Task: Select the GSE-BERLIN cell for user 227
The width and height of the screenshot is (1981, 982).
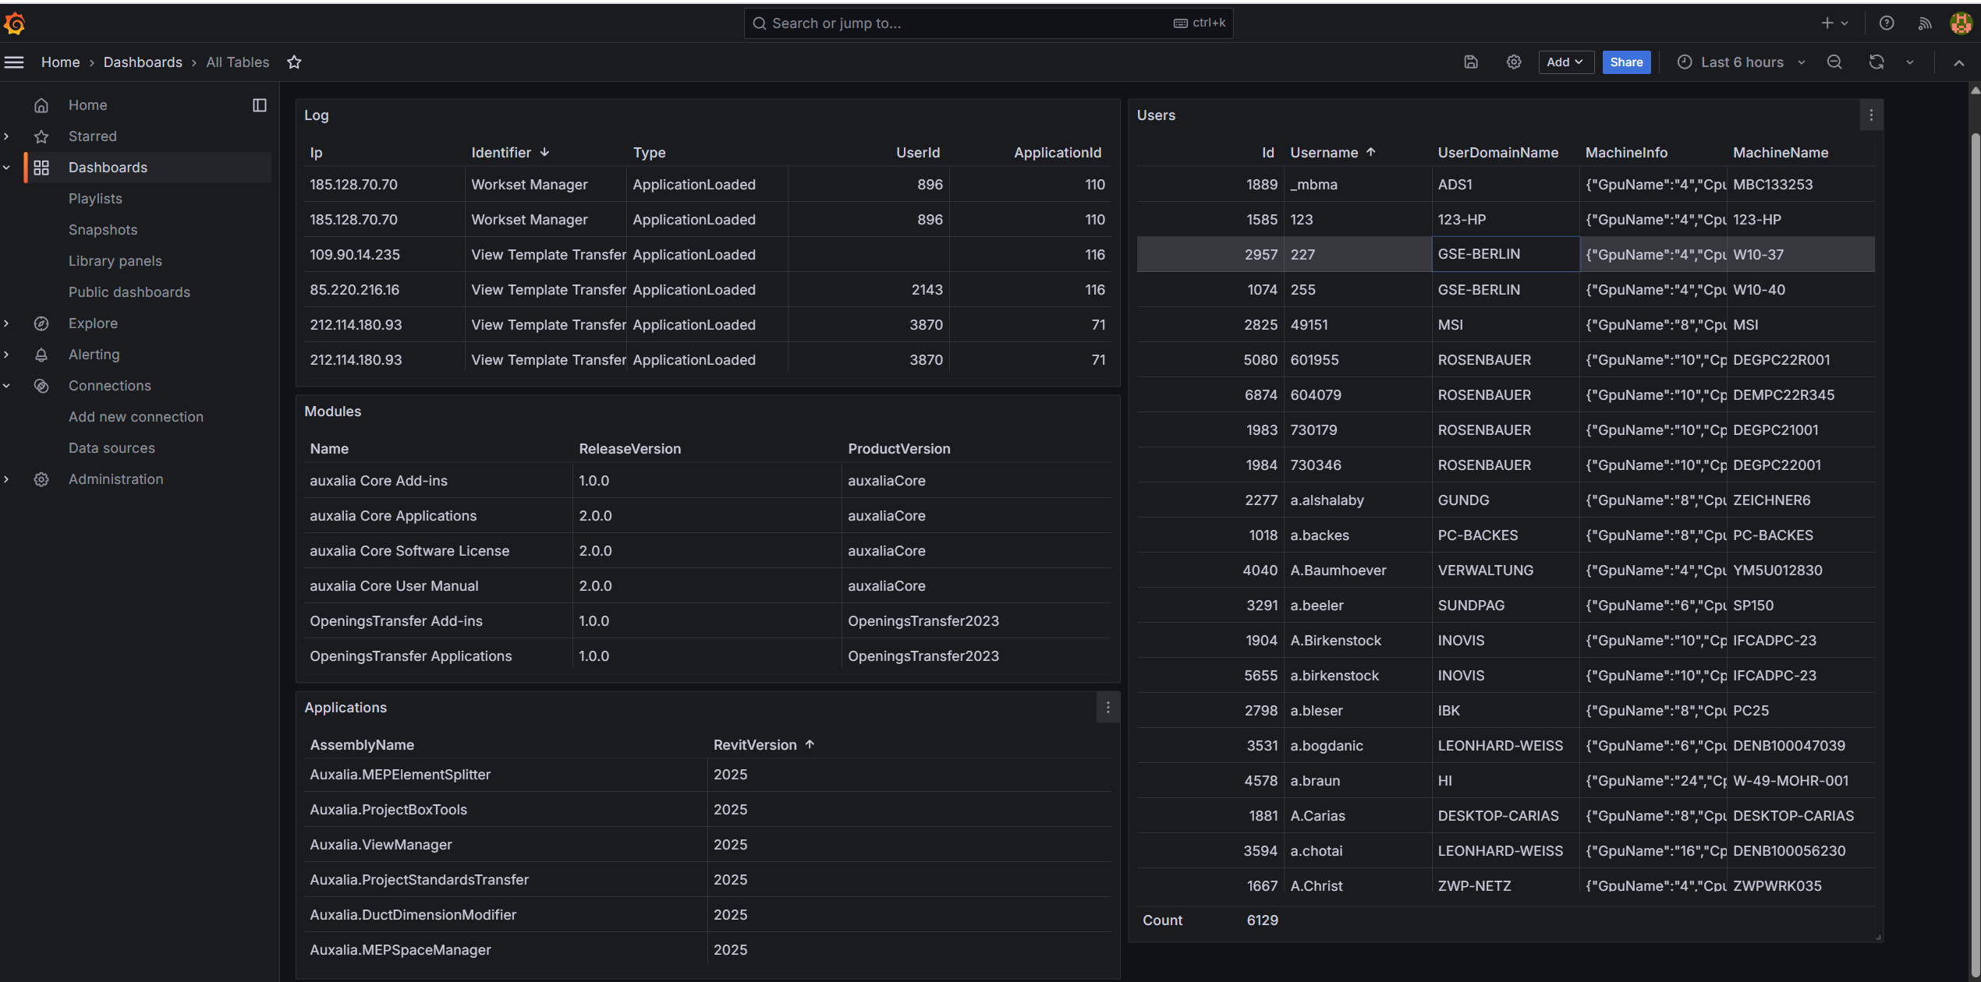Action: click(x=1506, y=254)
